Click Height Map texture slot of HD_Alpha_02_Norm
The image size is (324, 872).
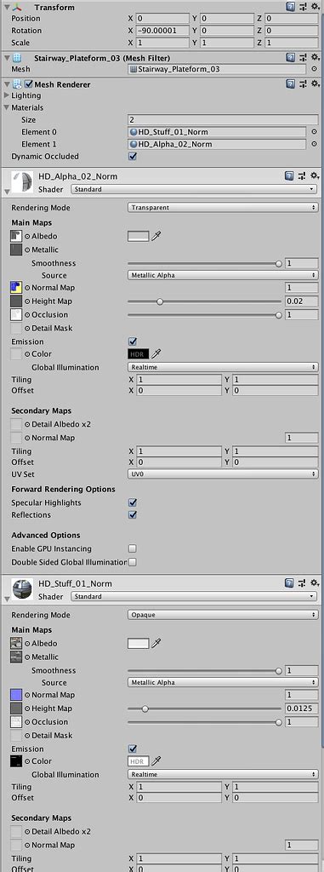[x=16, y=301]
